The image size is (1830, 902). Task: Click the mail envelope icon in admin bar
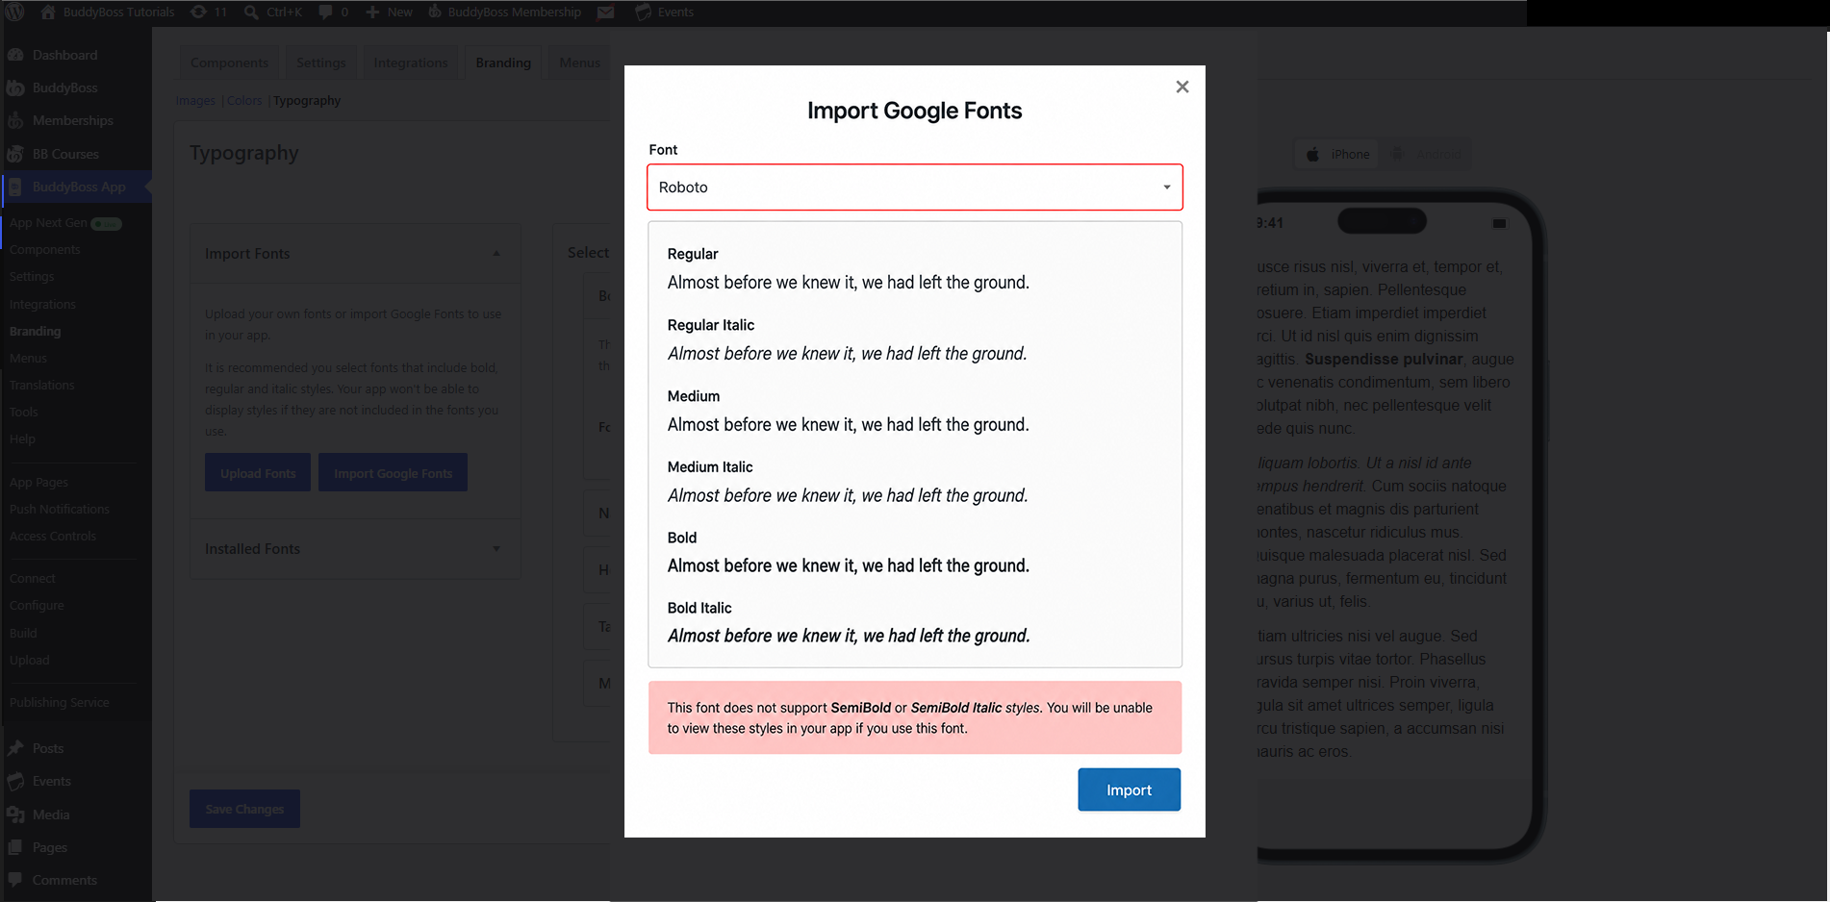click(x=605, y=12)
